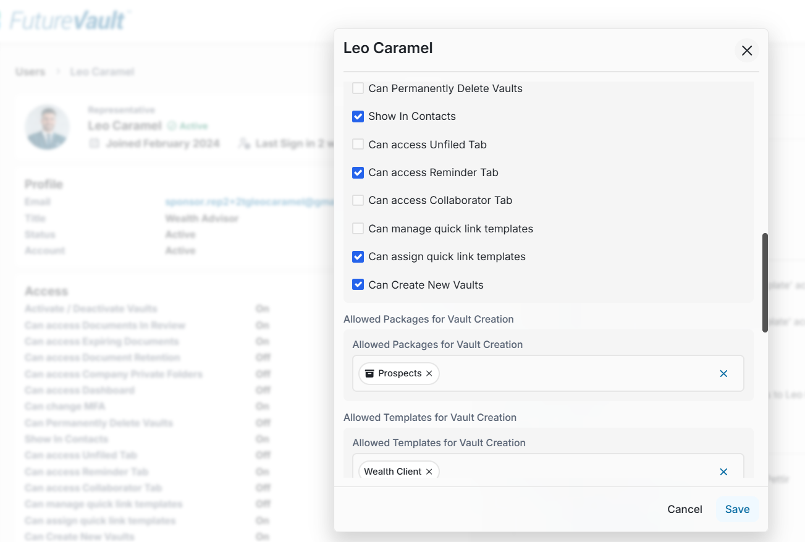Viewport: 805px width, 542px height.
Task: Uncheck Show In Contacts
Action: [358, 116]
